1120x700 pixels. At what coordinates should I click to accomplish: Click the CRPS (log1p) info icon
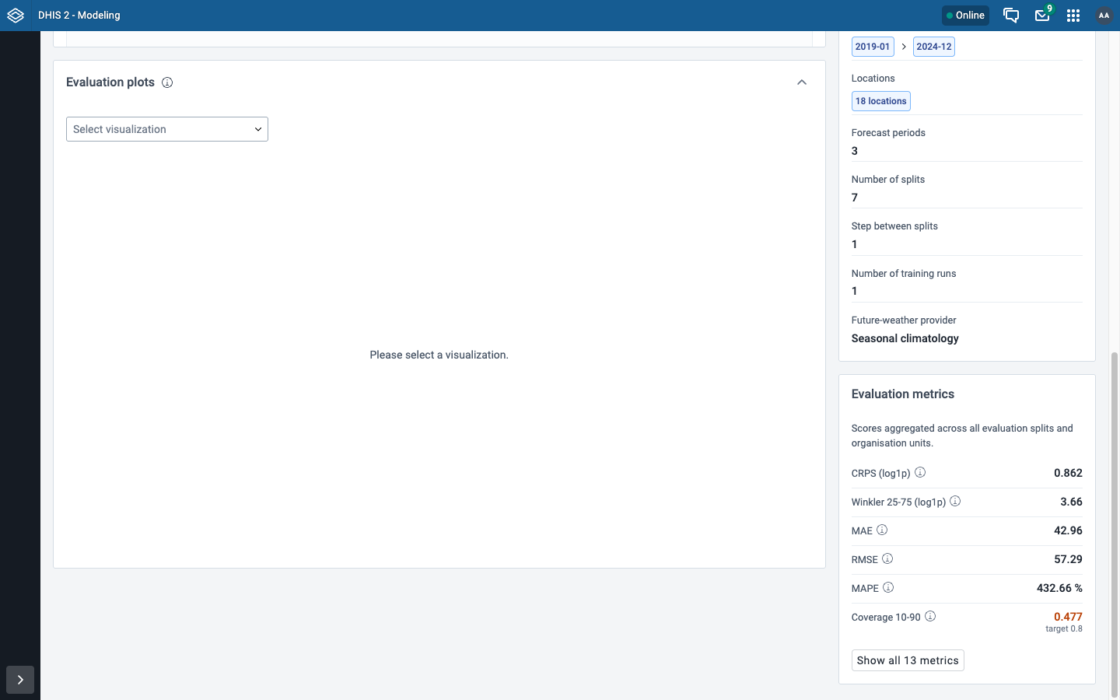click(920, 472)
